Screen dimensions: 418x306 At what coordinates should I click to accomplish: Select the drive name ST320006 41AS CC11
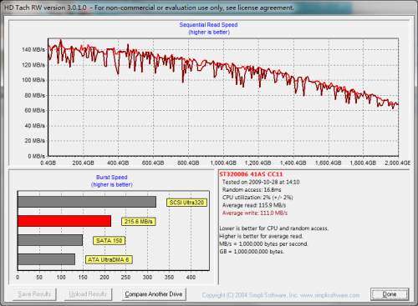pos(251,174)
